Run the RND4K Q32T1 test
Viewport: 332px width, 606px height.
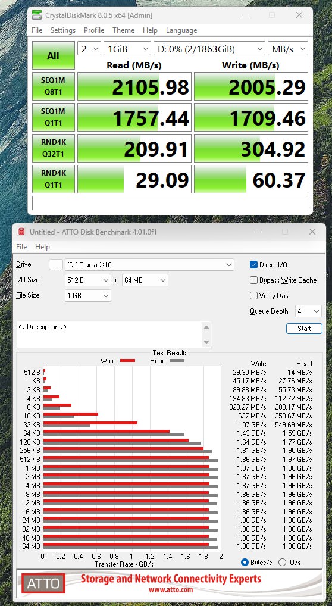point(54,148)
